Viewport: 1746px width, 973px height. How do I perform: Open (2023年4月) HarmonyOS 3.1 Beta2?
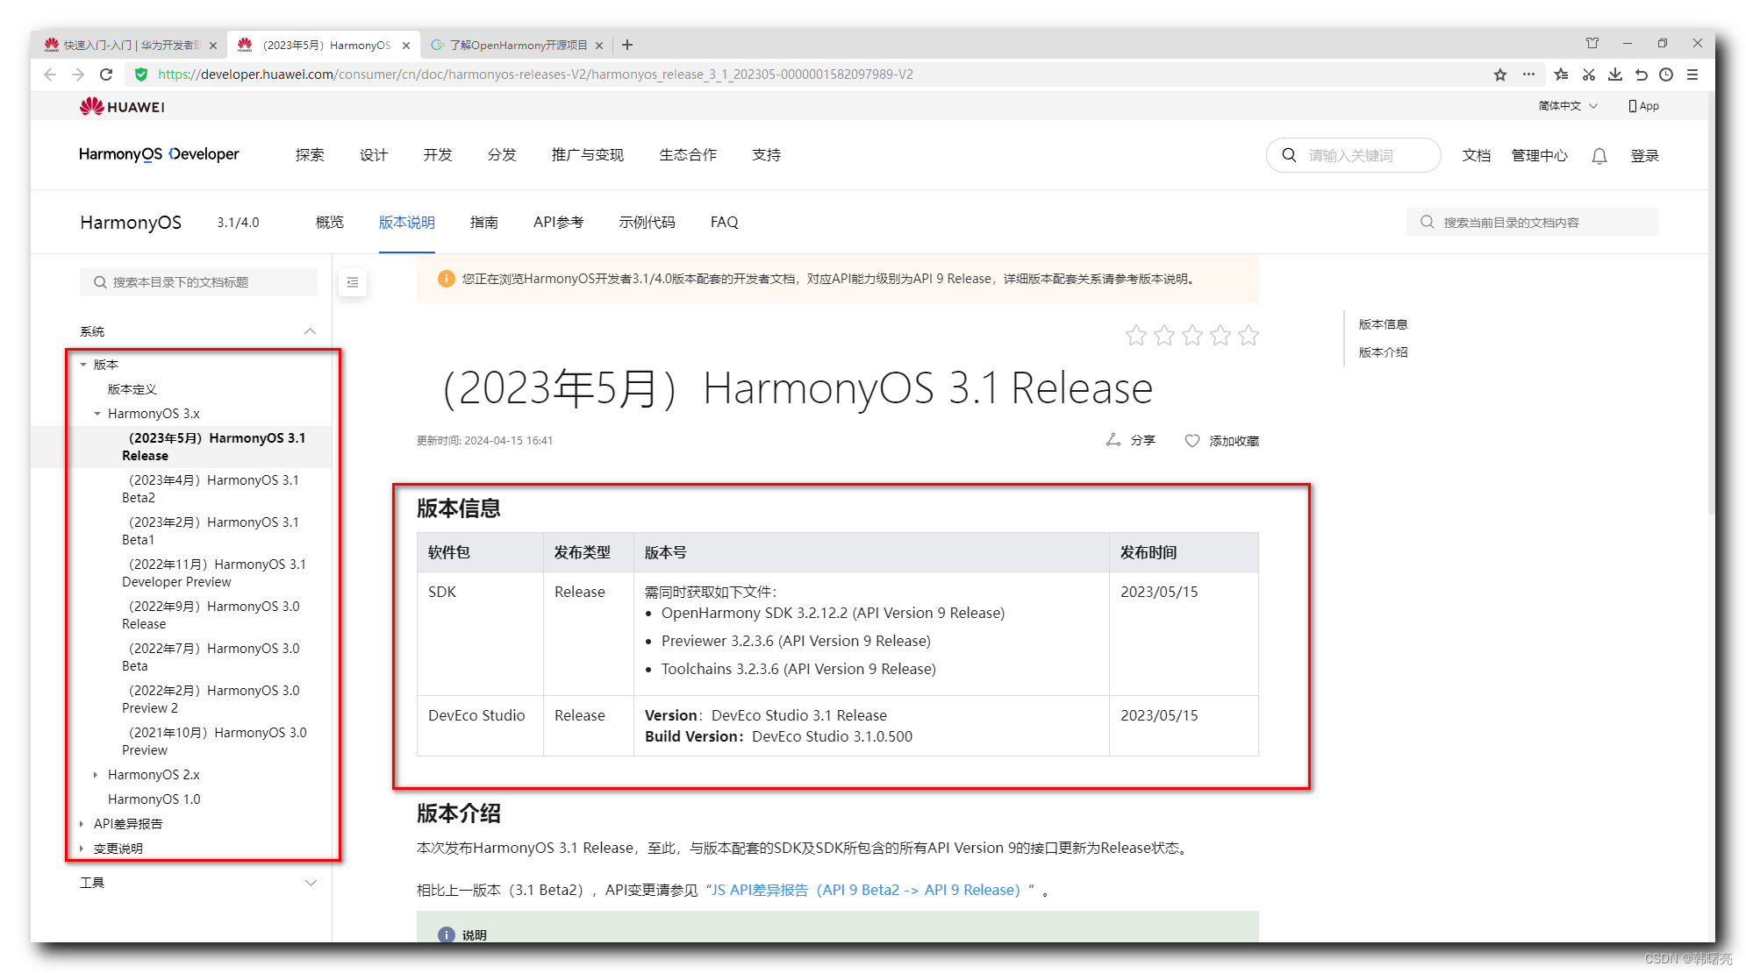coord(211,489)
